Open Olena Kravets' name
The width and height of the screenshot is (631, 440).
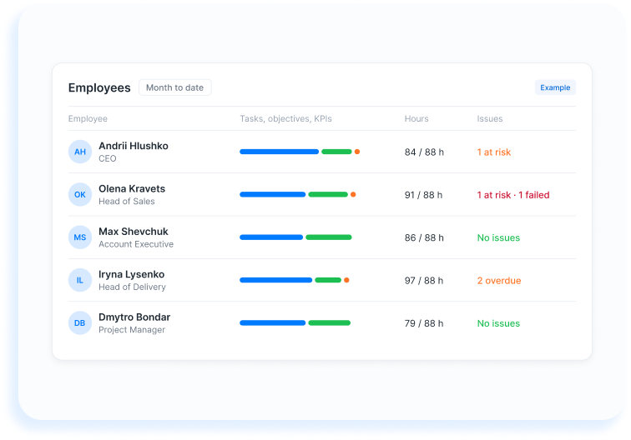point(132,188)
